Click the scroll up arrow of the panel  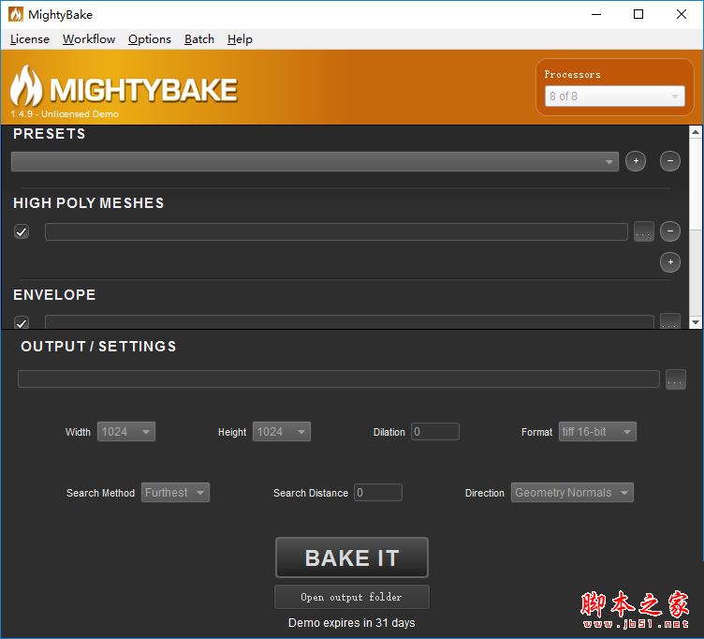pos(696,132)
